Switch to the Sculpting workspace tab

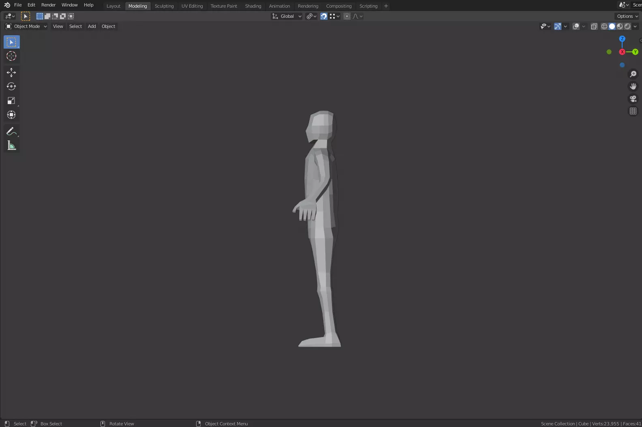tap(164, 6)
